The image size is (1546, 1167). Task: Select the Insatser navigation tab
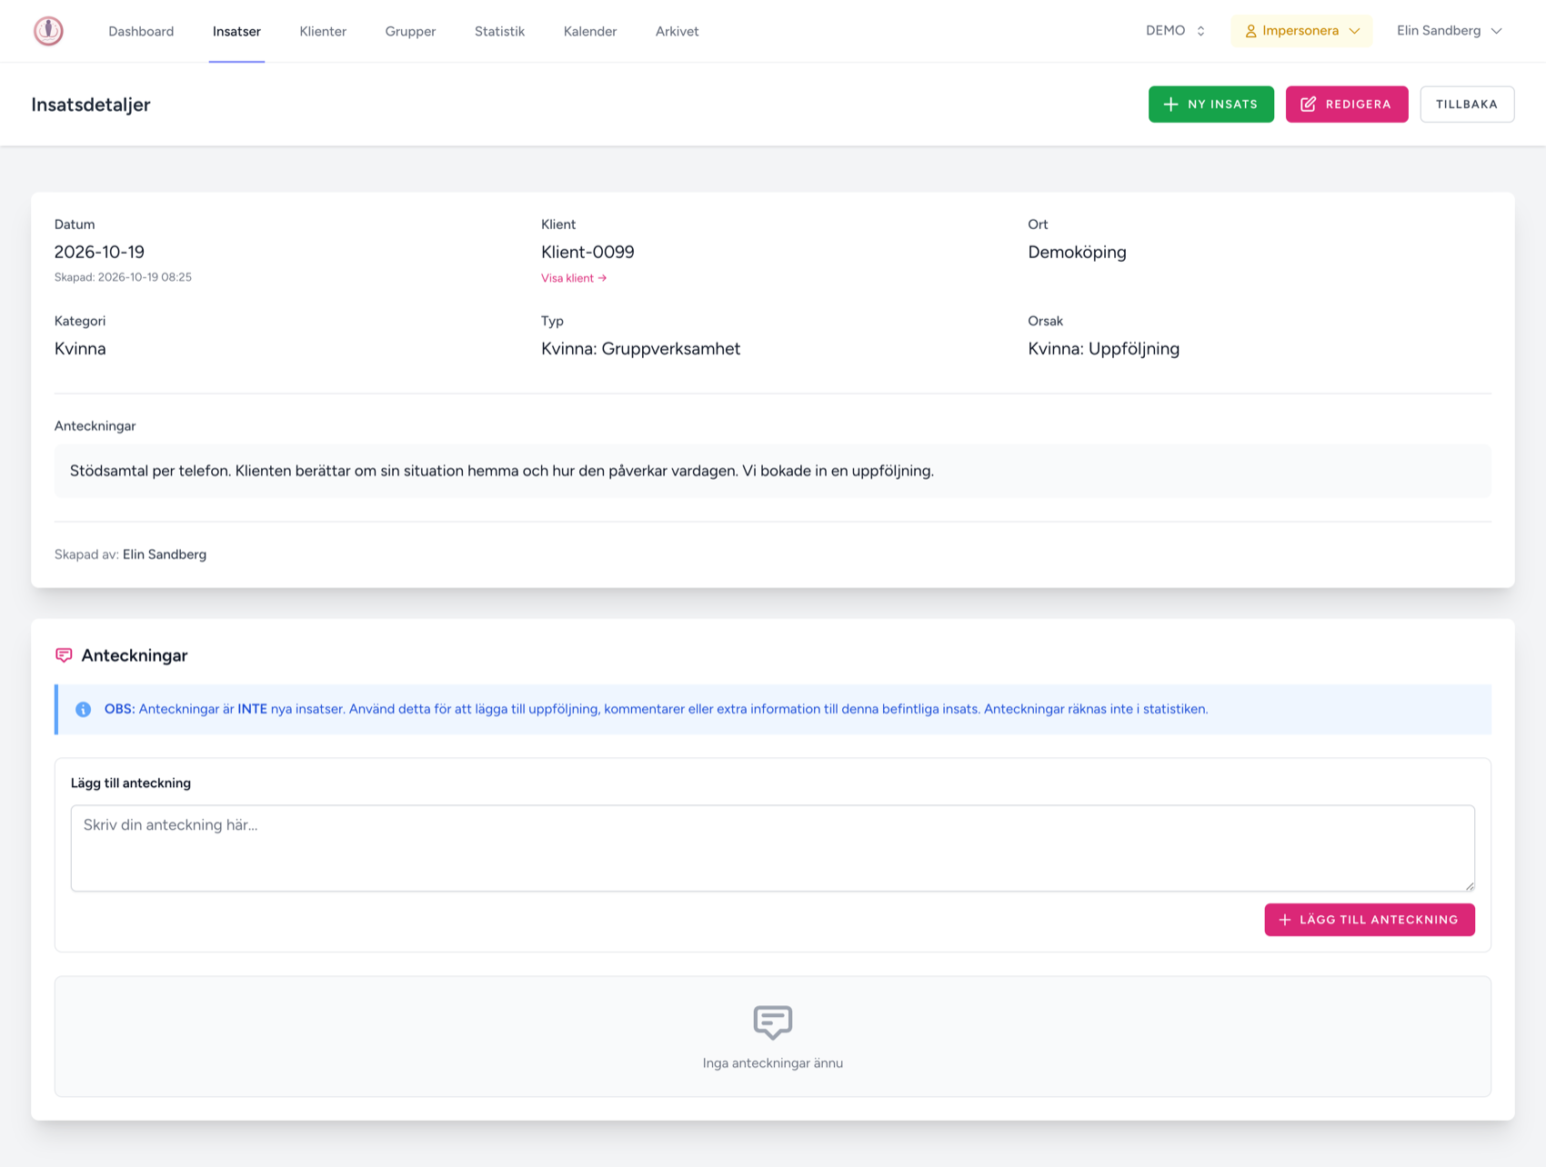click(x=236, y=31)
